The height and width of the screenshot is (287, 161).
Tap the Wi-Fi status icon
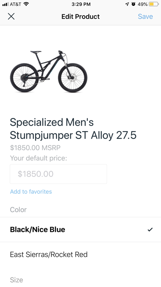26,4
